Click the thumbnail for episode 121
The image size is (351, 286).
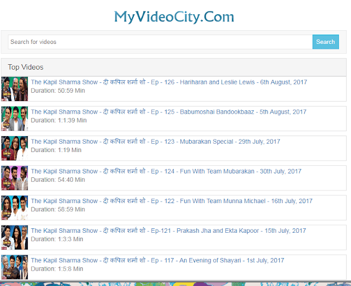click(15, 237)
